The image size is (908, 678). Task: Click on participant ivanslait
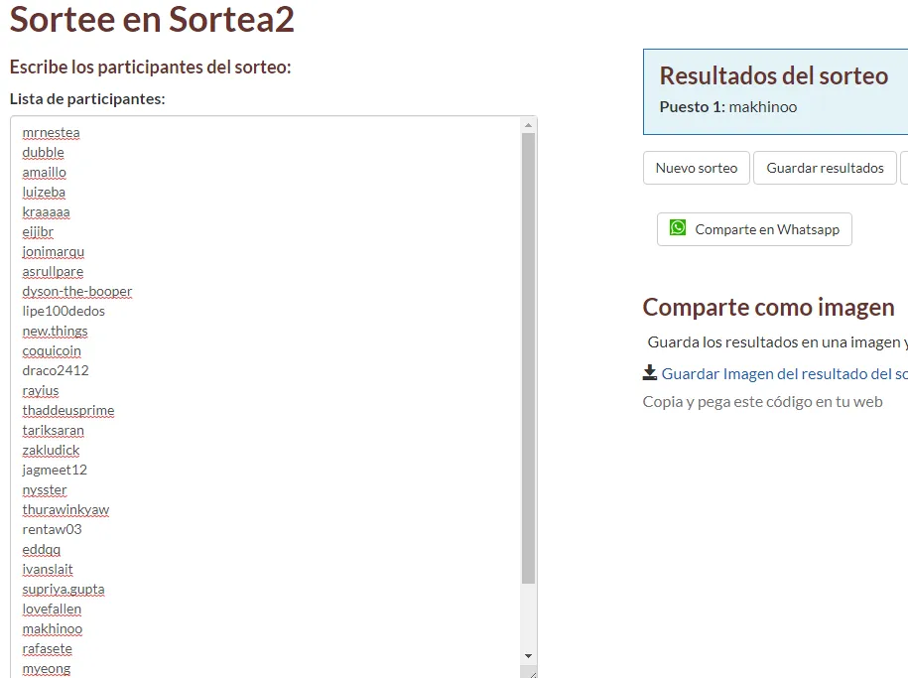click(x=48, y=569)
